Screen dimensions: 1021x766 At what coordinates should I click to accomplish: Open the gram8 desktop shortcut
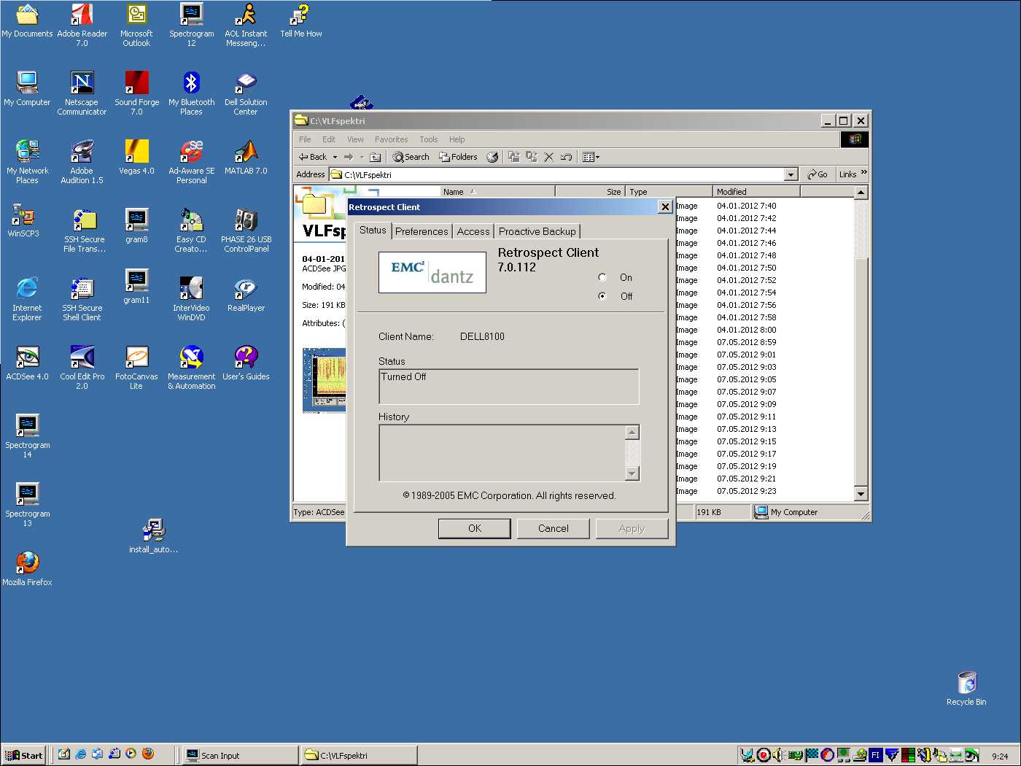(136, 226)
